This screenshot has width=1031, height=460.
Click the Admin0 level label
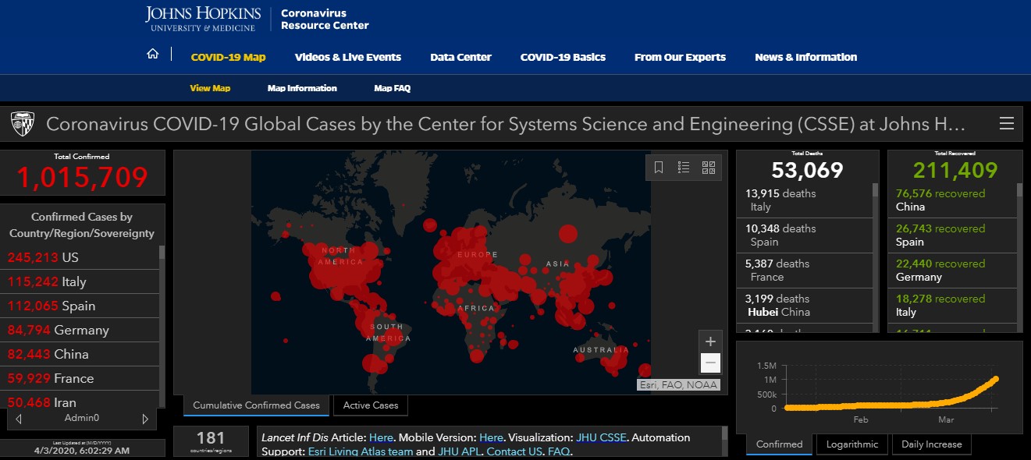point(82,419)
